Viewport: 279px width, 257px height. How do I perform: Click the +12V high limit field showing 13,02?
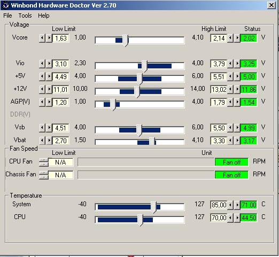[219, 89]
